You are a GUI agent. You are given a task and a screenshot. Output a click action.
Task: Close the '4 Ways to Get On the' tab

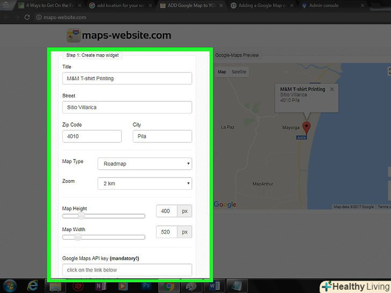click(79, 5)
